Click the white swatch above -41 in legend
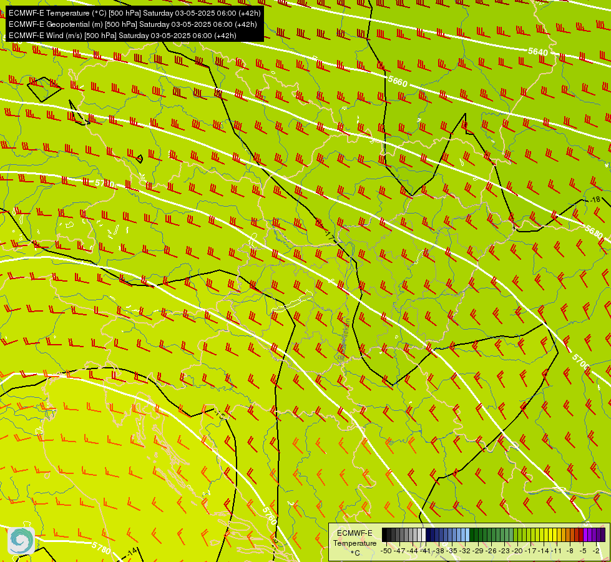Viewport: 611px width, 562px height. point(424,535)
